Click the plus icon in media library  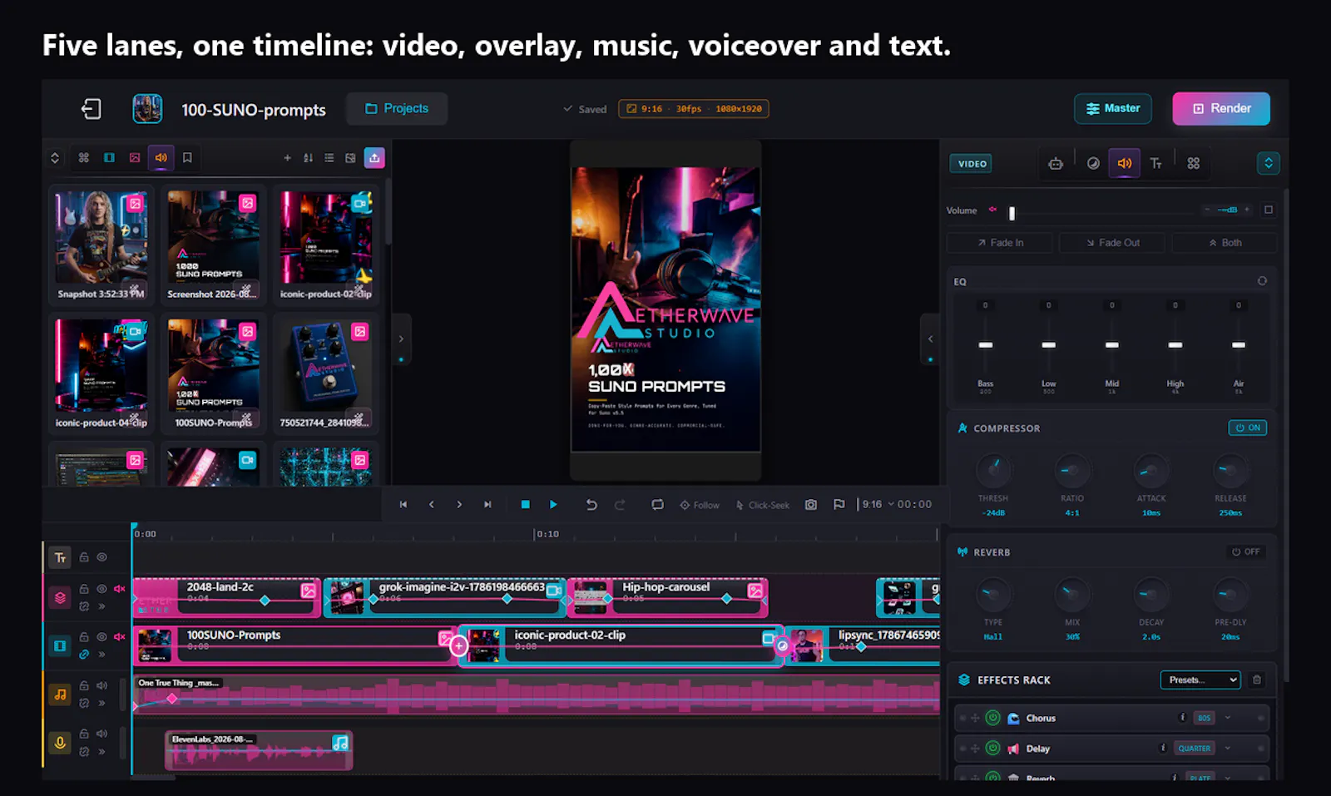point(287,157)
